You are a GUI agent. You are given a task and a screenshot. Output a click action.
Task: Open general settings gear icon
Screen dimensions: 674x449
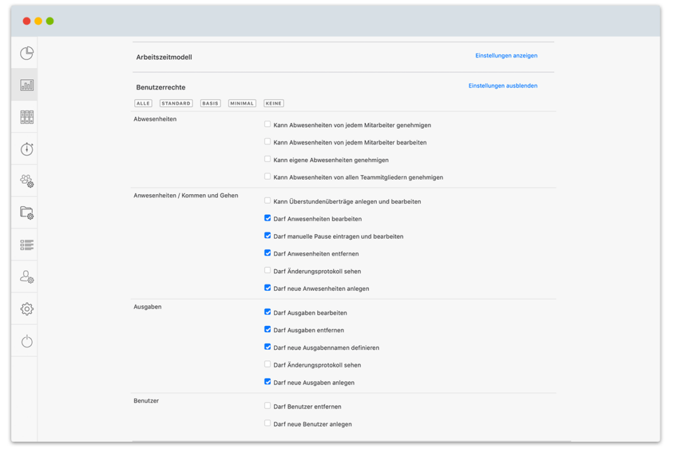coord(26,308)
